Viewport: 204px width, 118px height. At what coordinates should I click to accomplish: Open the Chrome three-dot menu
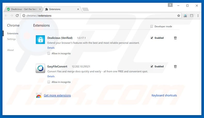point(198,15)
